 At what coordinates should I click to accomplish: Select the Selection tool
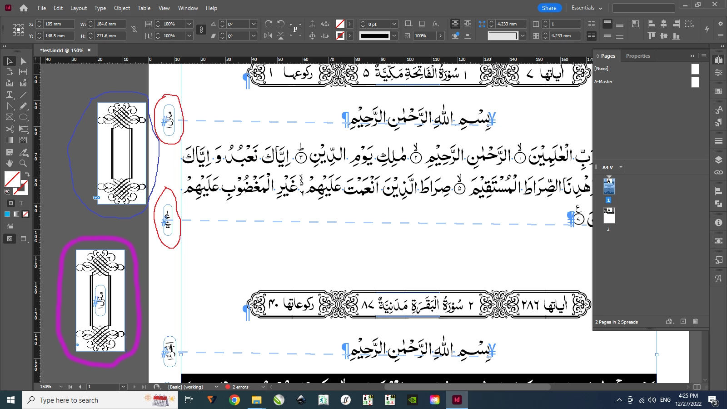coord(10,61)
